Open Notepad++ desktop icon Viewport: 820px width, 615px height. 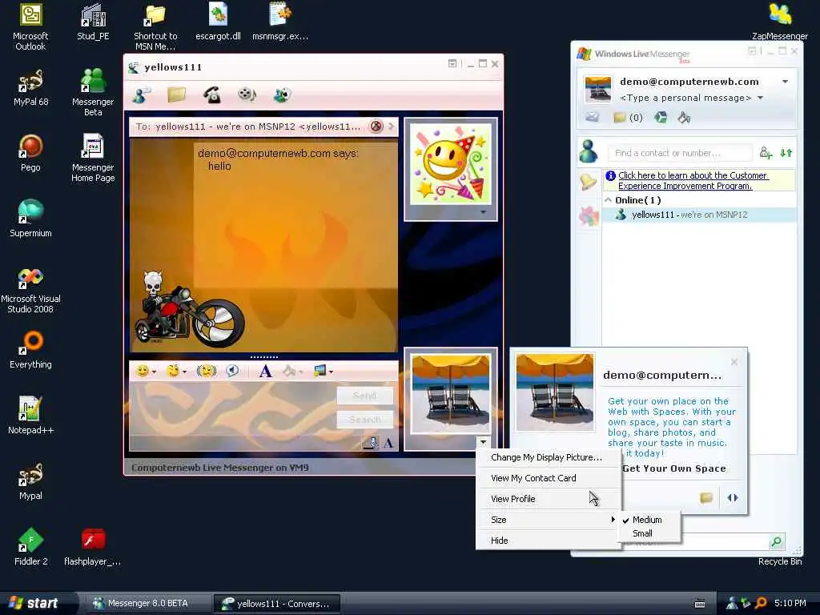31,416
